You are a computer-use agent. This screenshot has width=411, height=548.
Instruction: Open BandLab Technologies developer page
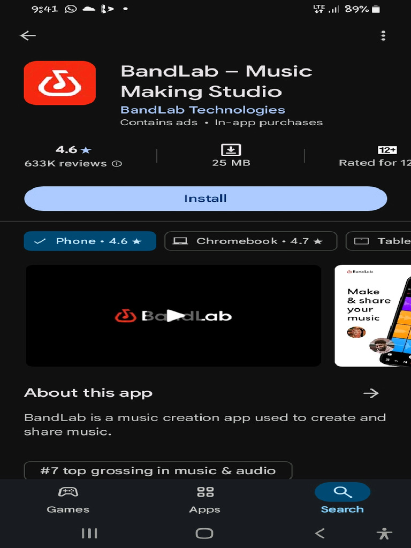point(203,110)
